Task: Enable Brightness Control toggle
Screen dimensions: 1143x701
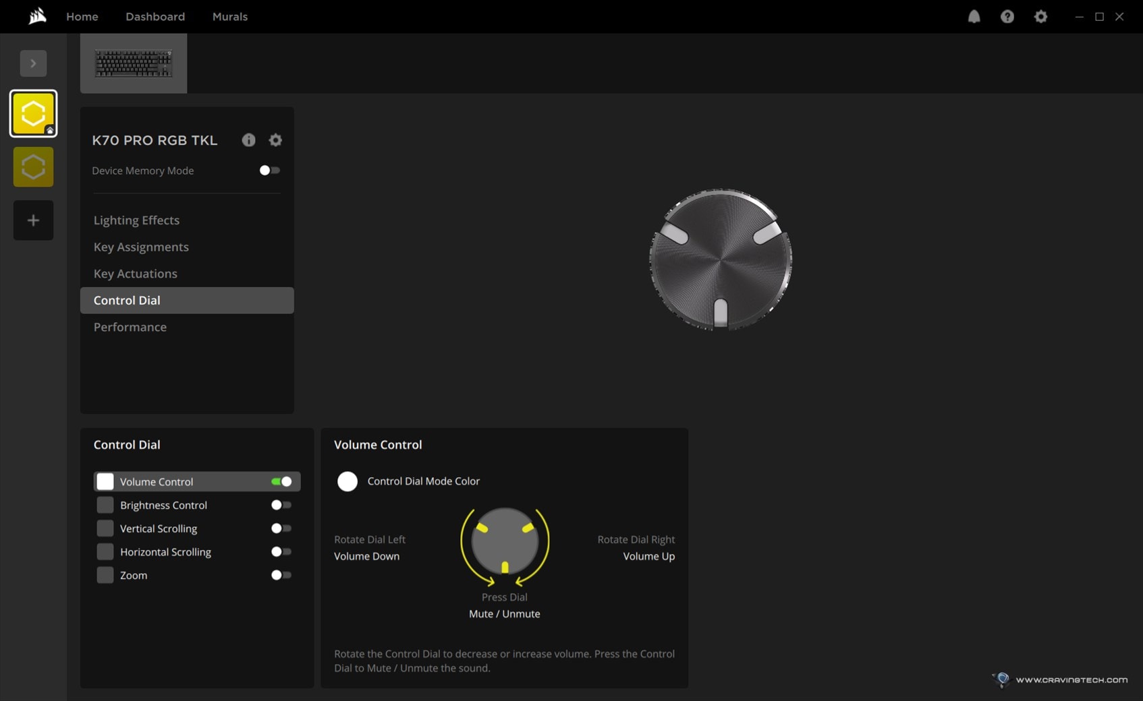Action: 281,505
